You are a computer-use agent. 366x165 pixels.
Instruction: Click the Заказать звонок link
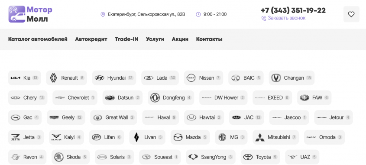[x=286, y=18]
